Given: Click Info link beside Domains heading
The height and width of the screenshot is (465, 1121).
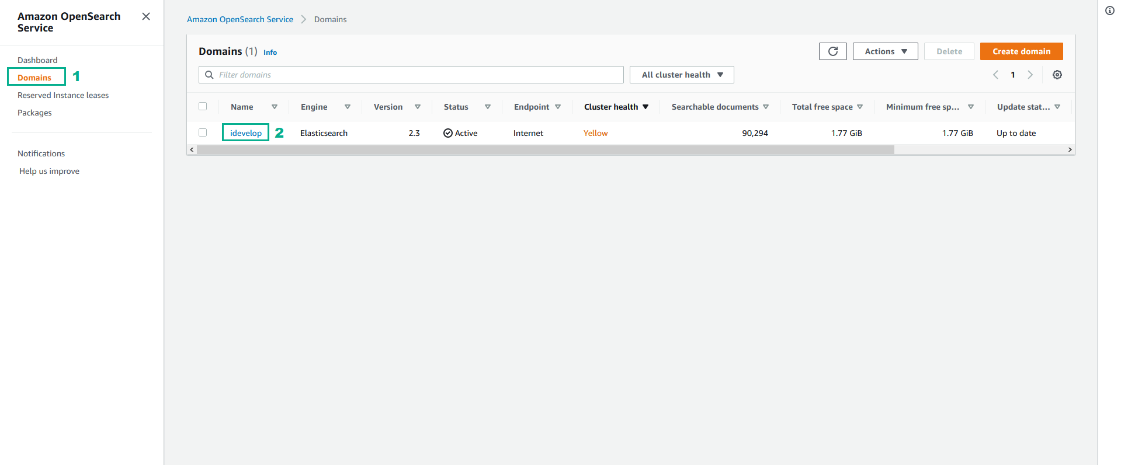Looking at the screenshot, I should pyautogui.click(x=270, y=53).
